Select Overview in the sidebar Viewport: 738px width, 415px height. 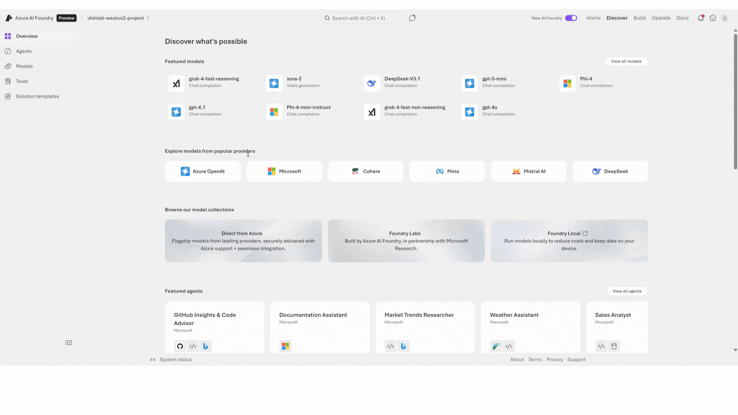tap(27, 36)
